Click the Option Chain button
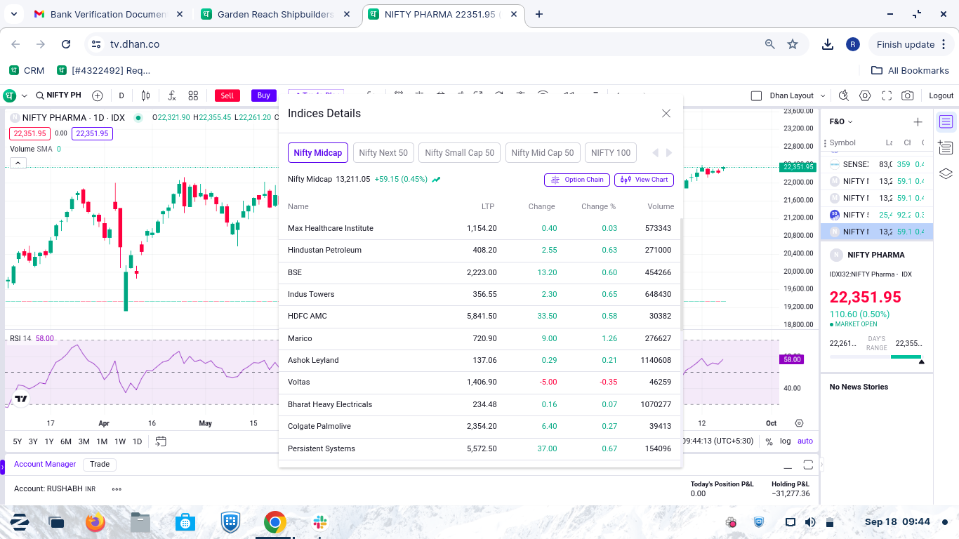The height and width of the screenshot is (539, 959). pyautogui.click(x=577, y=180)
